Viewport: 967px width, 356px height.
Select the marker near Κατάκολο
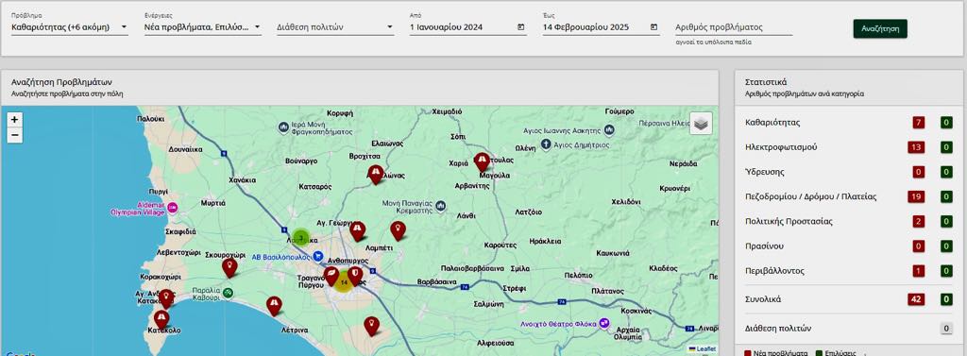coord(161,319)
